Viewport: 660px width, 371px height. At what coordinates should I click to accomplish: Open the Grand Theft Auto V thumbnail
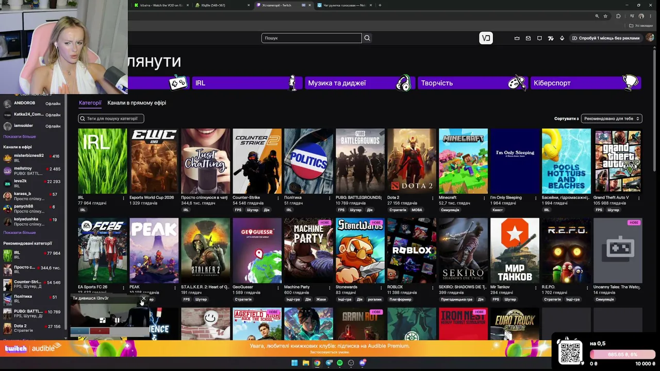pyautogui.click(x=618, y=161)
